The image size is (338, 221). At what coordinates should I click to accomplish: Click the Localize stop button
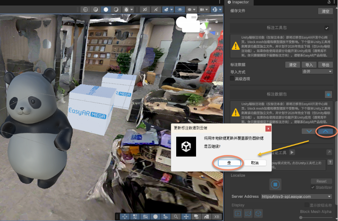[x=275, y=184]
